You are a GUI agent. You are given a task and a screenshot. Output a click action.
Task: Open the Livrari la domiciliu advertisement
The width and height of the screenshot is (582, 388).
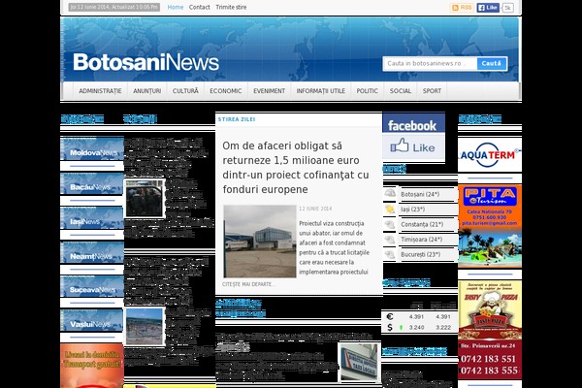coord(92,366)
